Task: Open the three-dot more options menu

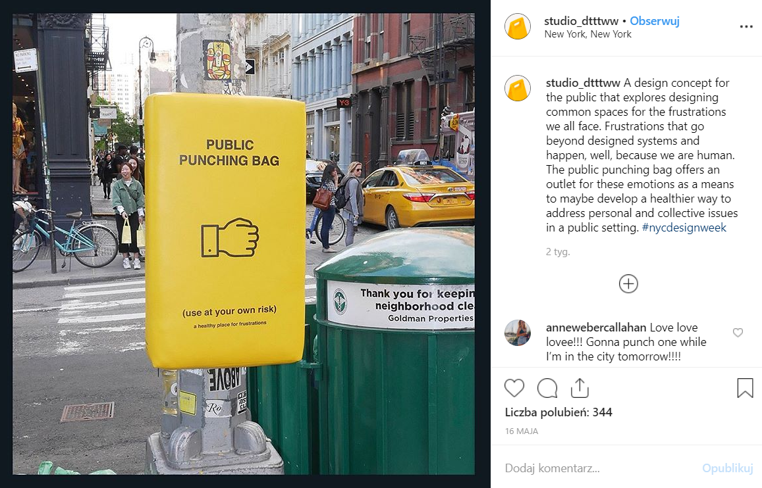Action: point(746,27)
